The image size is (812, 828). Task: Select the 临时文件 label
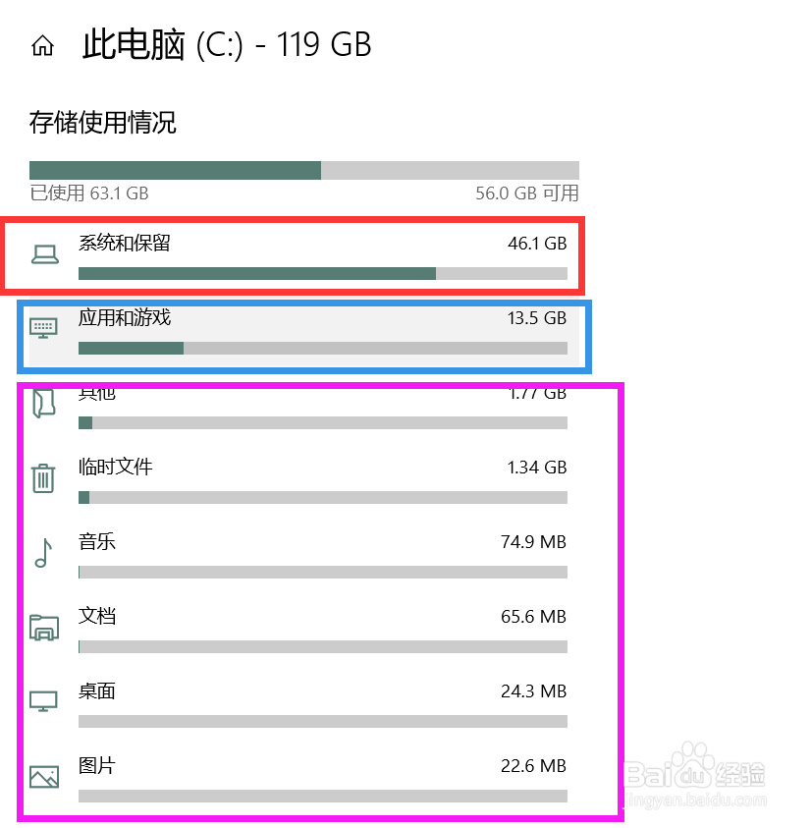click(x=115, y=467)
